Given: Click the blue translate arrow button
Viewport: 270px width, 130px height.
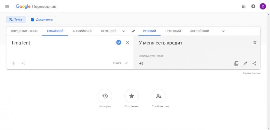Looking at the screenshot, I should [118, 42].
